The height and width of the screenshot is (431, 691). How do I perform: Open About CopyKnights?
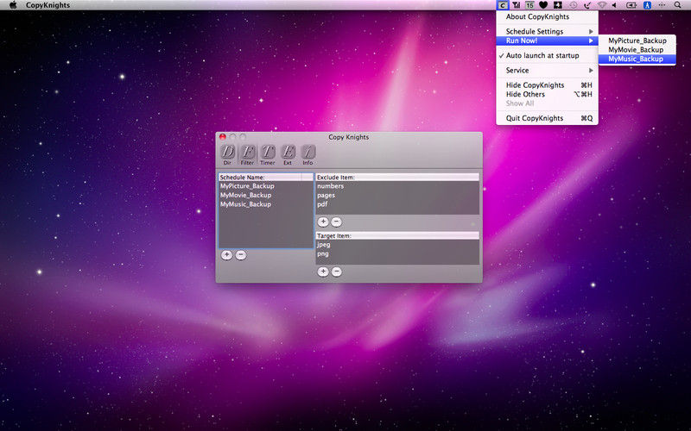[x=547, y=16]
